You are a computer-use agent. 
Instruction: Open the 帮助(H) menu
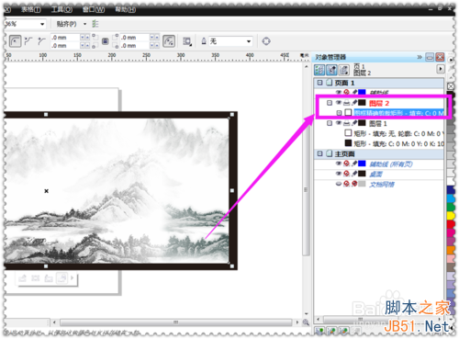click(126, 10)
